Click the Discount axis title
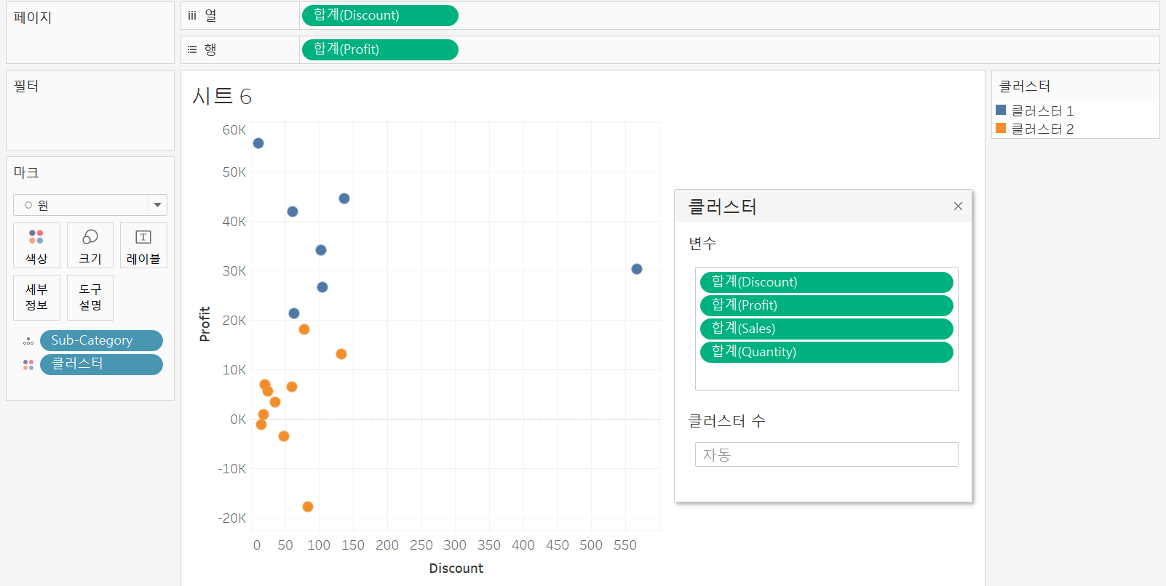This screenshot has height=586, width=1166. (x=456, y=568)
